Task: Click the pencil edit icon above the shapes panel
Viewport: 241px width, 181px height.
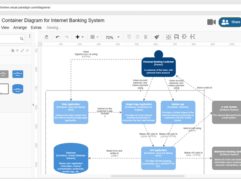Action: (x=22, y=50)
